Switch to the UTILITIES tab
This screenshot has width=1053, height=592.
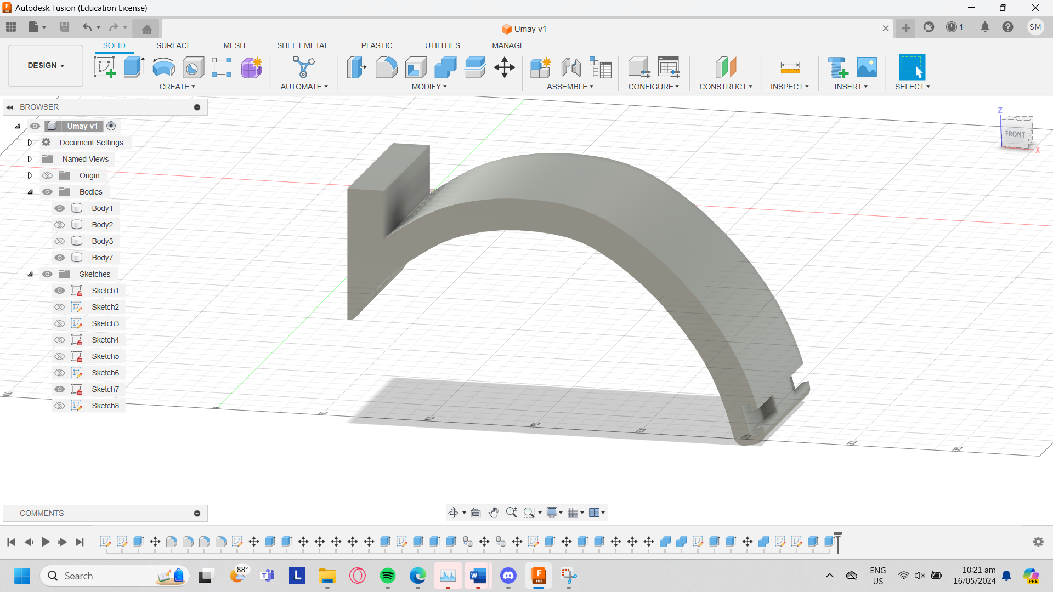[x=443, y=45]
